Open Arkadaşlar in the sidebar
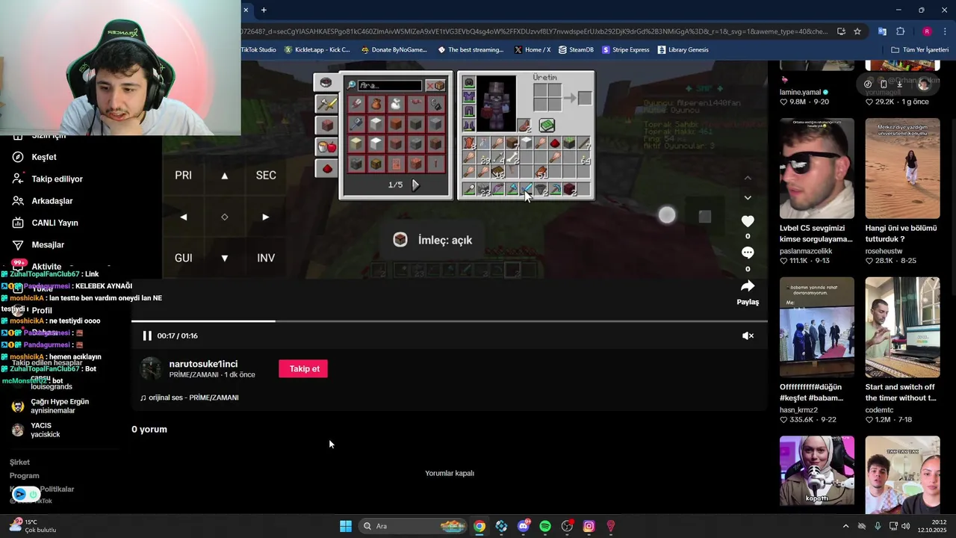This screenshot has width=956, height=538. point(52,201)
